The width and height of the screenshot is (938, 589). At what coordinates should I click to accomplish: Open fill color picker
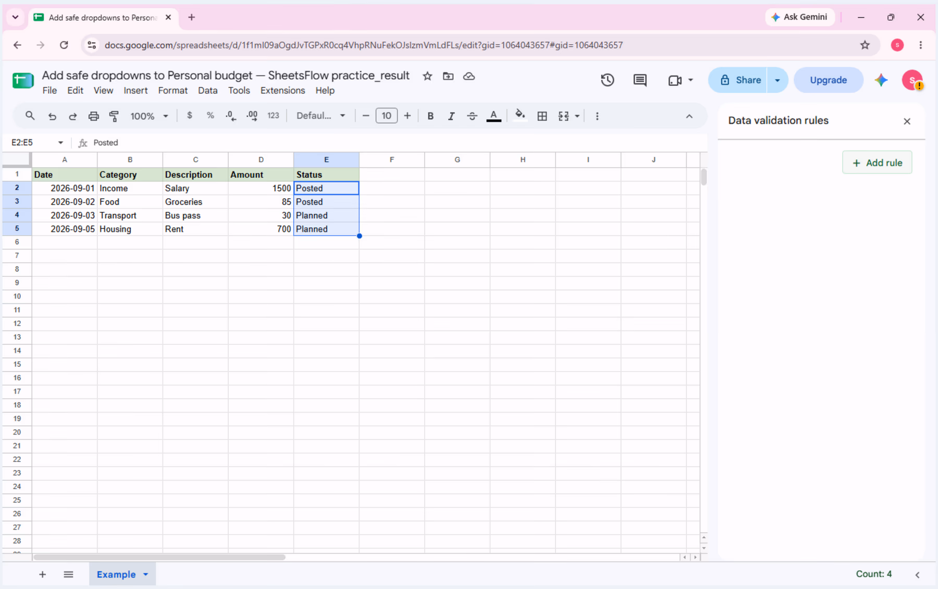pos(520,116)
